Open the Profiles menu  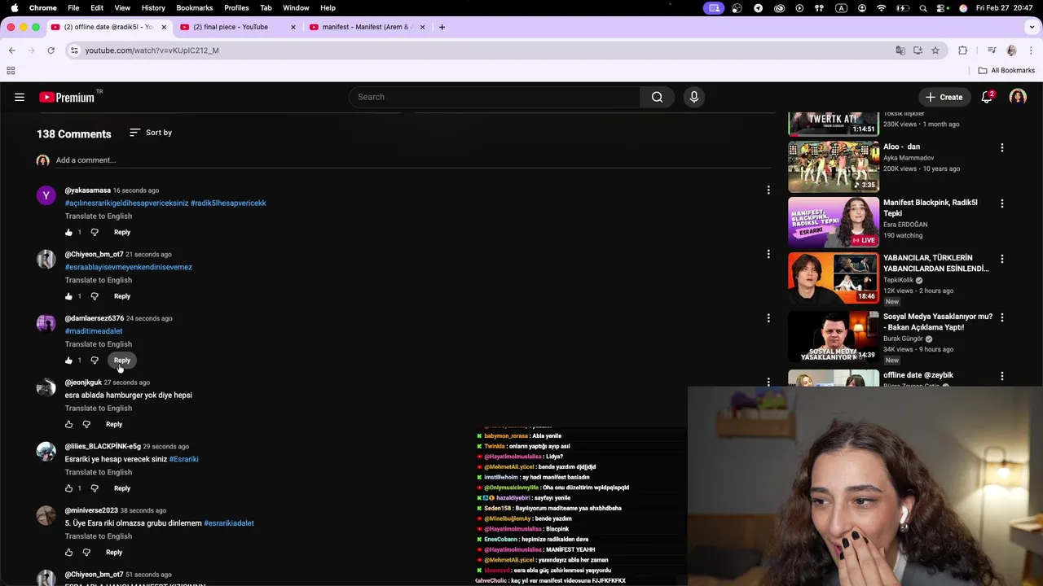(x=236, y=7)
